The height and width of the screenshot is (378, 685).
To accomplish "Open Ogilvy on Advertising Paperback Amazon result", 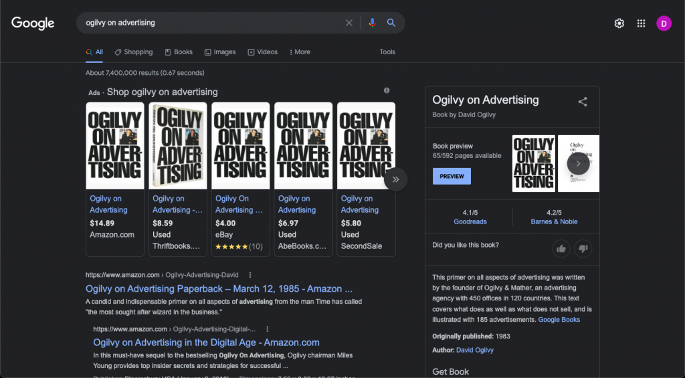I will [219, 289].
